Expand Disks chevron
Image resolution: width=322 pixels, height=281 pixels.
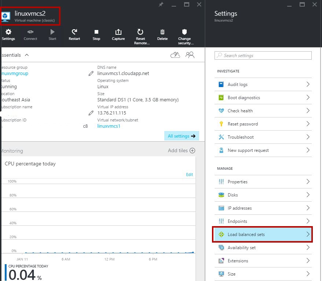tap(308, 195)
